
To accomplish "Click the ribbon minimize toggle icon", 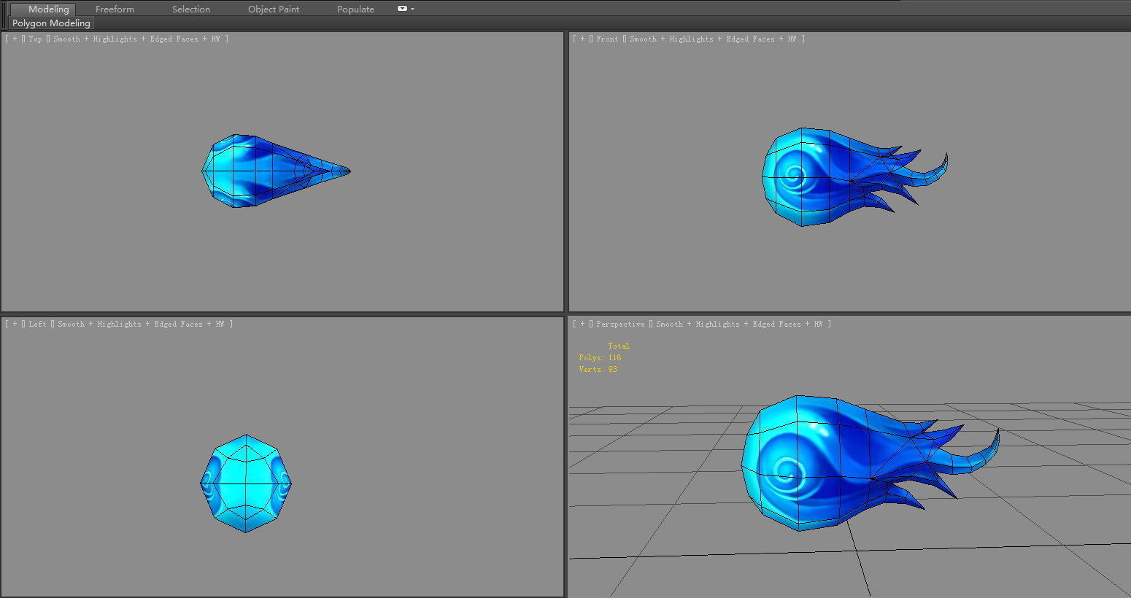I will point(402,9).
